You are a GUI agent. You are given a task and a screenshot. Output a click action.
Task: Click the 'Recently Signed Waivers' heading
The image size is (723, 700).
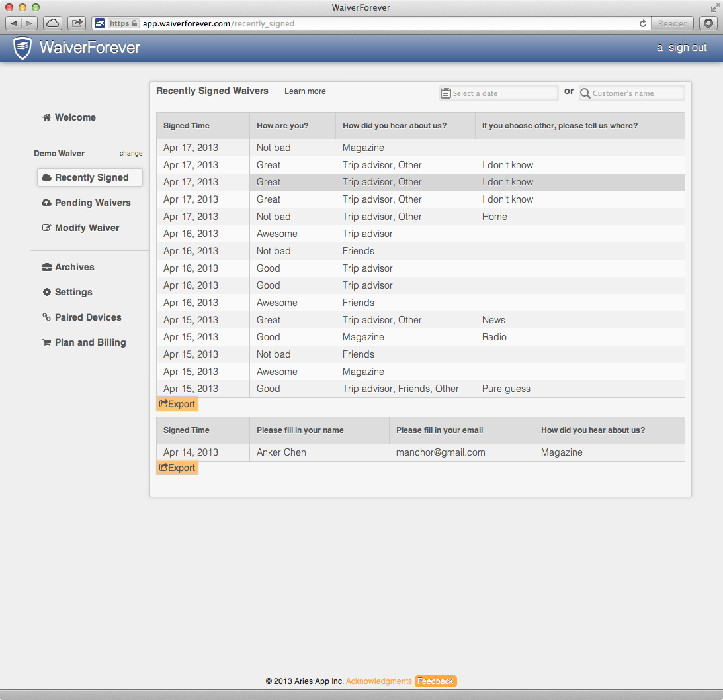coord(212,91)
